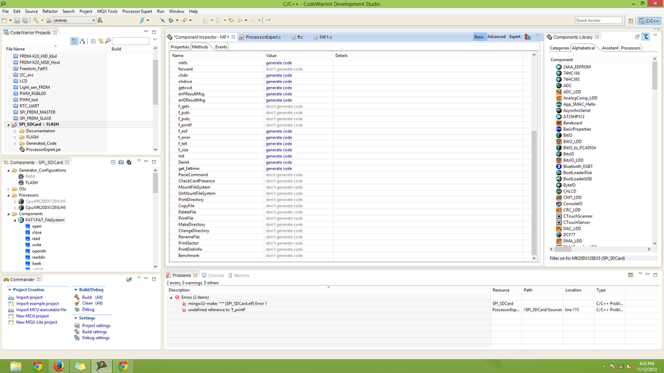
Task: Toggle hierarchical view icon in Projects panel
Action: [x=74, y=41]
